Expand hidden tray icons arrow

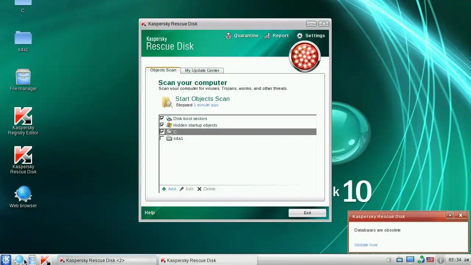pos(388,260)
